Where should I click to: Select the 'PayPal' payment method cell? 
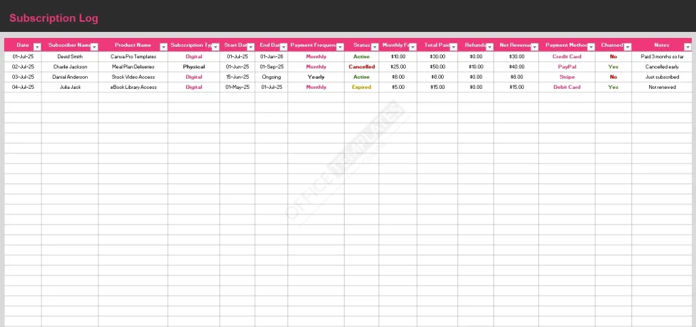[x=567, y=67]
